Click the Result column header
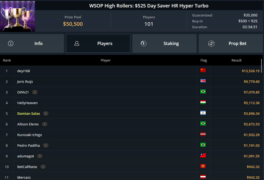This screenshot has height=180, width=264. tap(236, 60)
